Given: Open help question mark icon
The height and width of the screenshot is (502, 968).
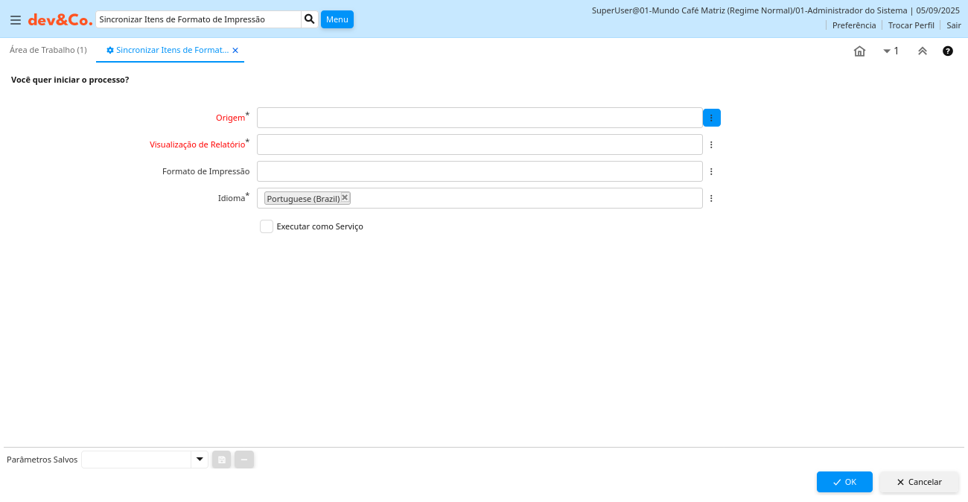Looking at the screenshot, I should tap(947, 51).
